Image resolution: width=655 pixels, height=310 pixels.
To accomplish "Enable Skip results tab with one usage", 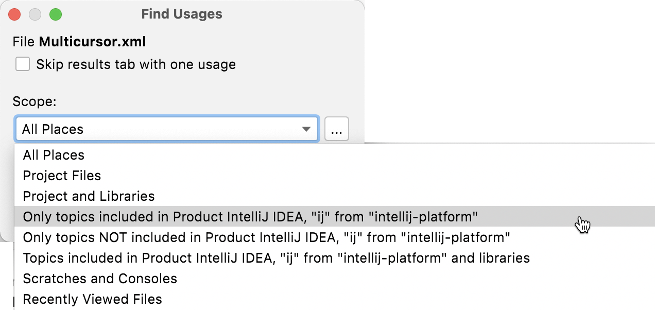I will point(22,63).
